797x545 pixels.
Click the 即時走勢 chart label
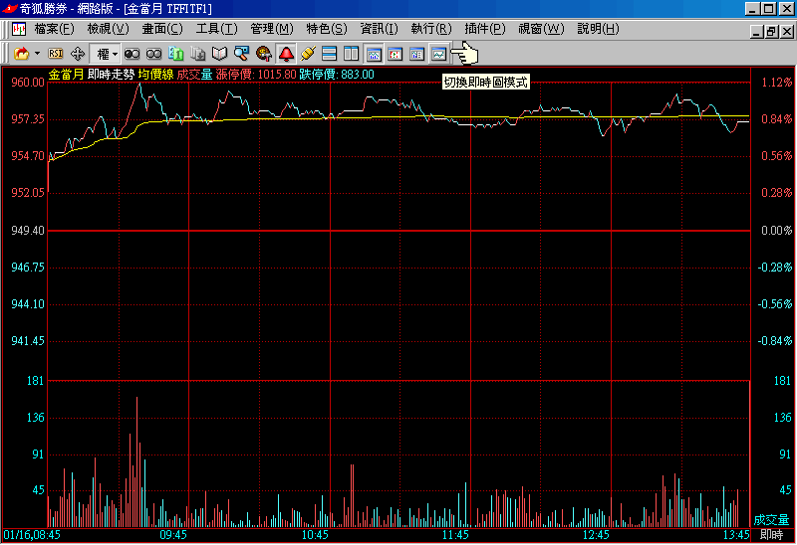pos(111,74)
